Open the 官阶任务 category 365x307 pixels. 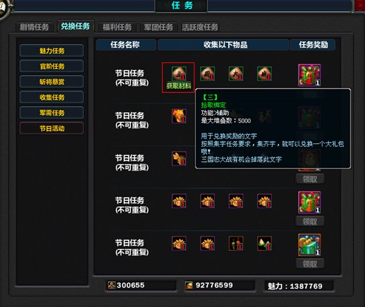(x=52, y=66)
